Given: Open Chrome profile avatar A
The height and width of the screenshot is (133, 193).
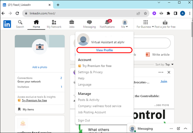Looking at the screenshot, I should pos(183,13).
